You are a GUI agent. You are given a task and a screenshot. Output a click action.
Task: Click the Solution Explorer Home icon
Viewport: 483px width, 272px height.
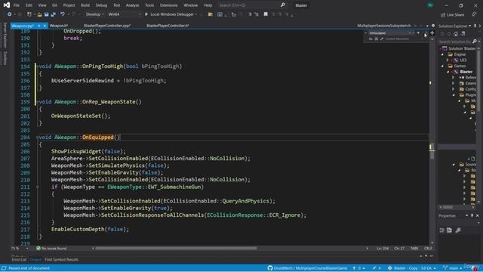point(456,34)
